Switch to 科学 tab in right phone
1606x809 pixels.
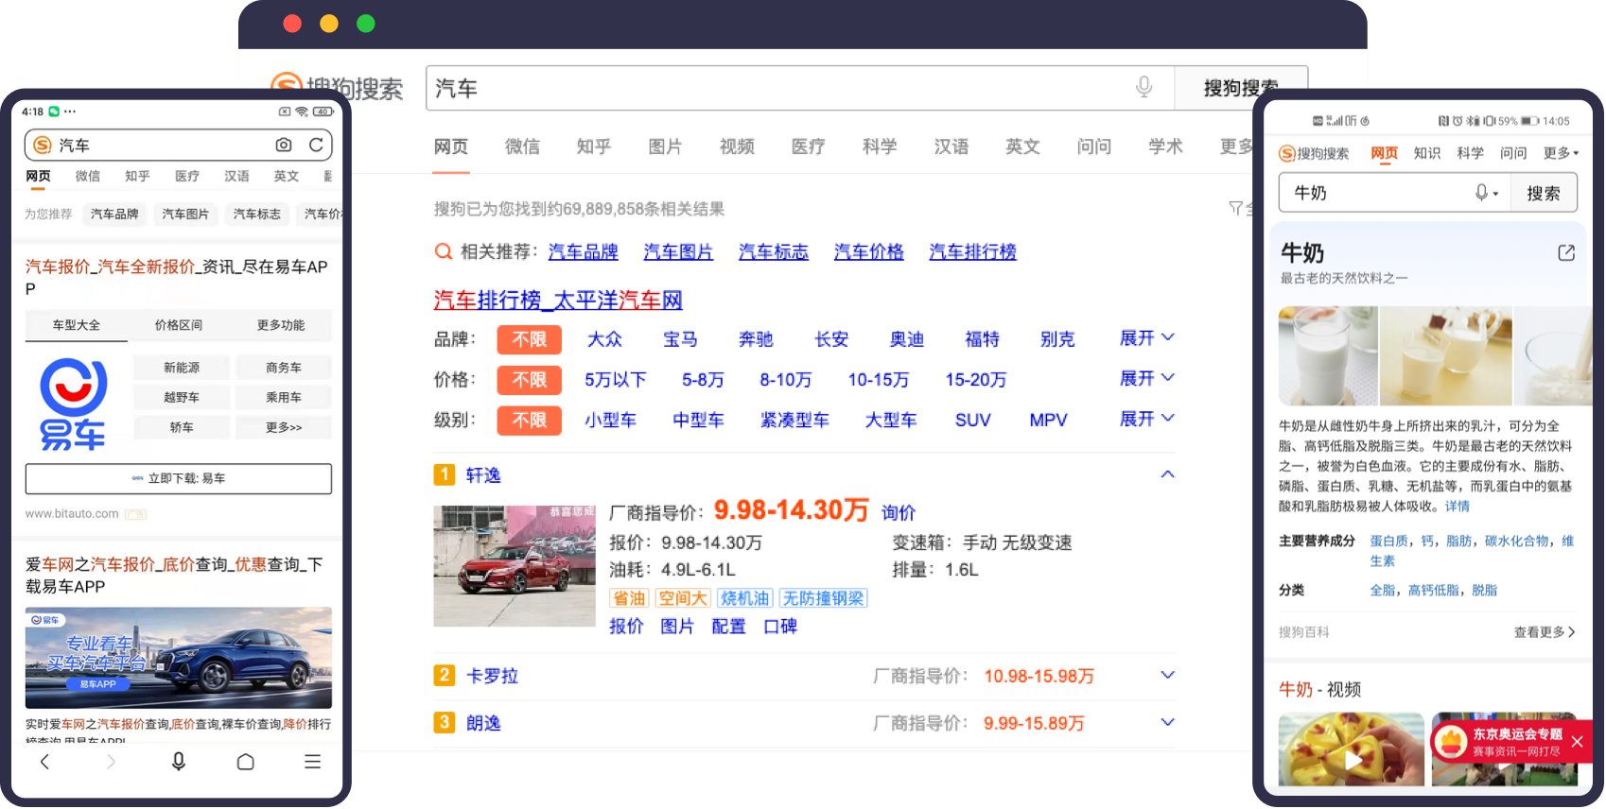coord(1470,153)
